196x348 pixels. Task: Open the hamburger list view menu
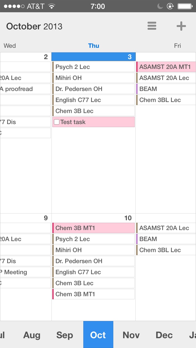152,26
